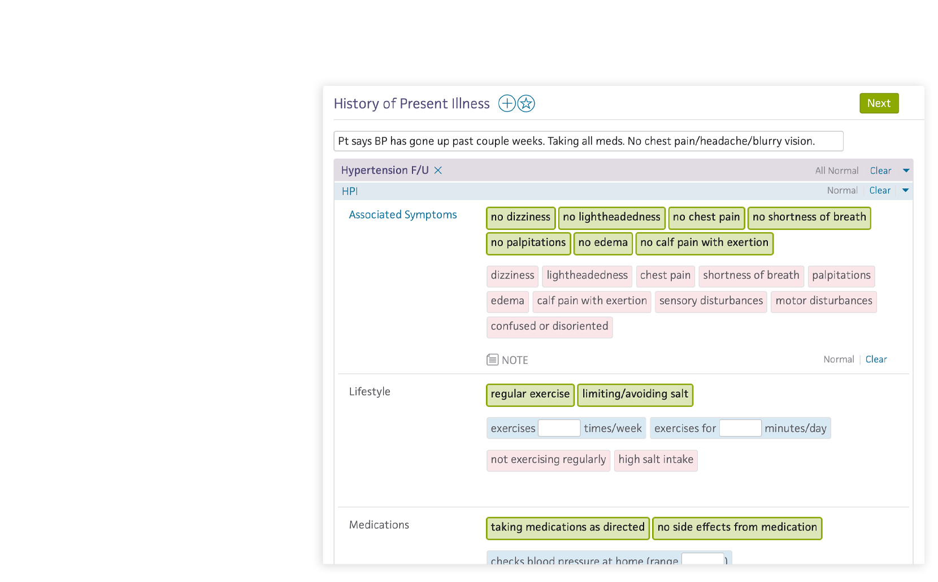Expand the Hypertension F/U dropdown arrow
938x582 pixels.
click(906, 171)
